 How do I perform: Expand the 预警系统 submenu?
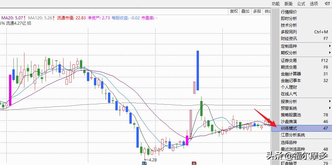(305, 108)
